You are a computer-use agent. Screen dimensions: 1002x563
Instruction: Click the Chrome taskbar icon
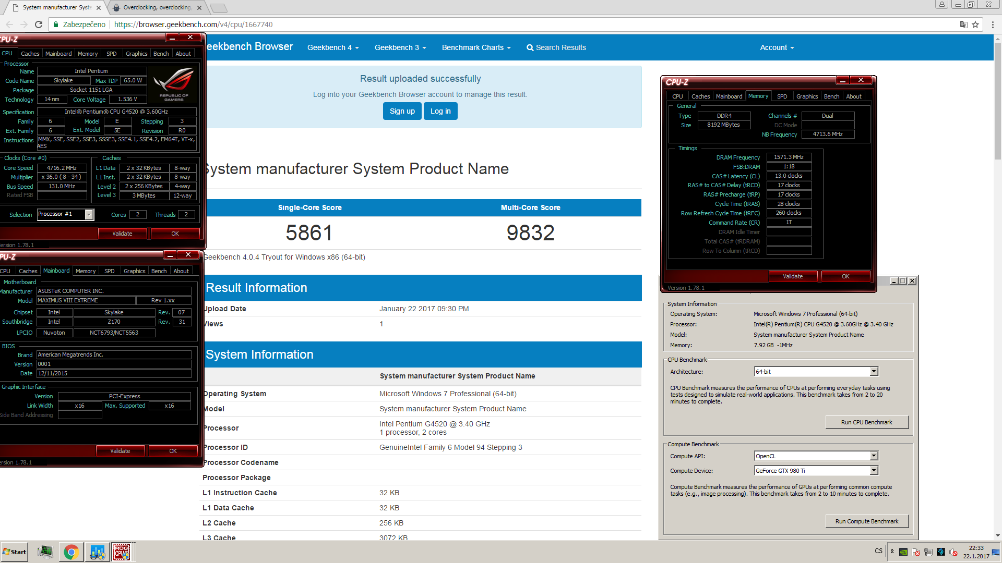coord(71,552)
